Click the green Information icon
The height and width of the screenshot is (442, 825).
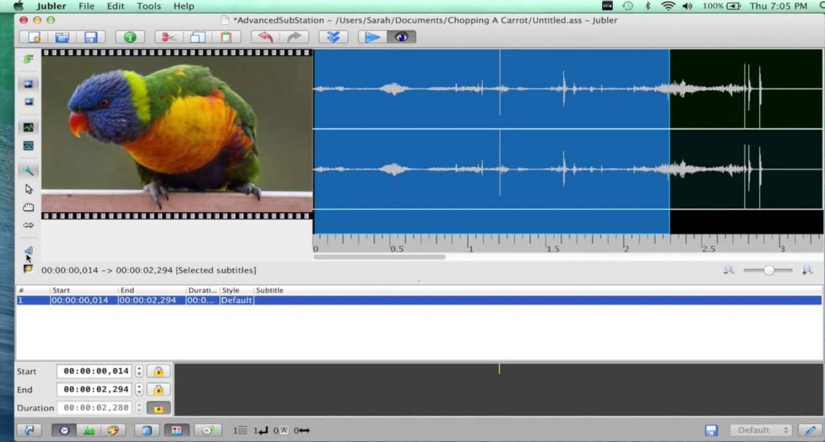[x=130, y=37]
